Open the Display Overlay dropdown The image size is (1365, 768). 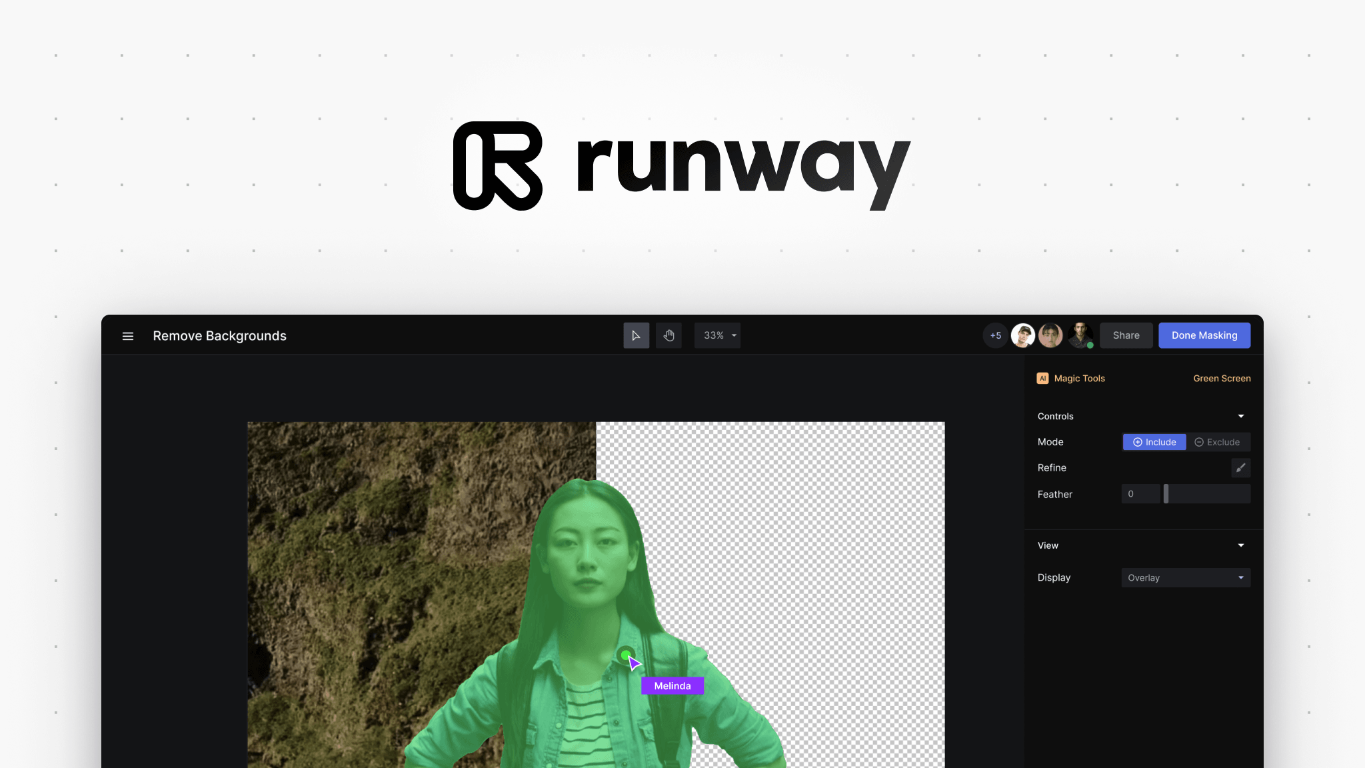(x=1186, y=577)
